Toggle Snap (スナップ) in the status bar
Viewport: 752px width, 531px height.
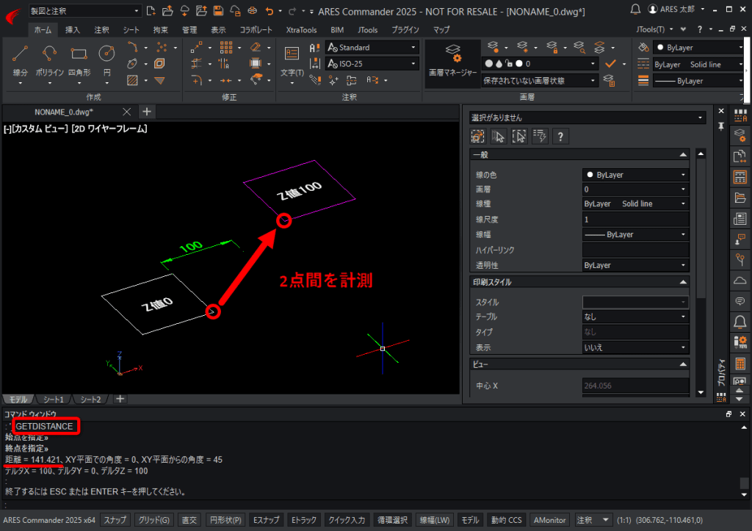(x=115, y=520)
